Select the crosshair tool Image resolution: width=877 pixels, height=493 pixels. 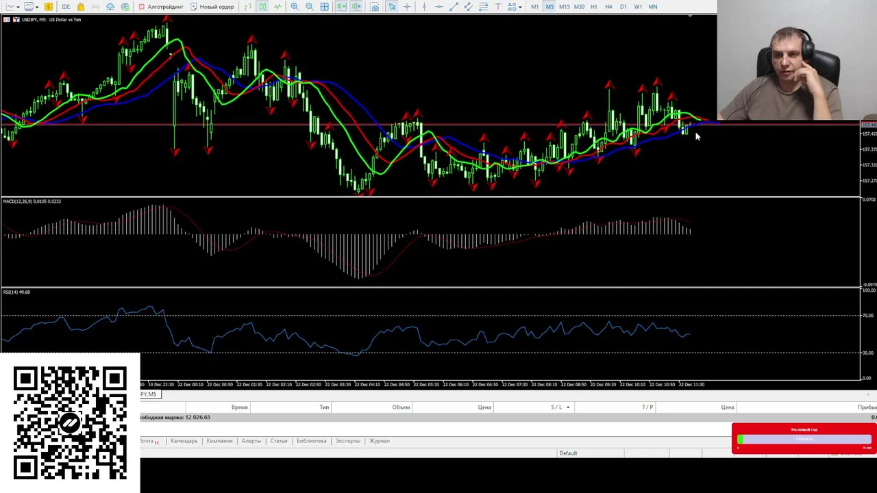click(407, 7)
